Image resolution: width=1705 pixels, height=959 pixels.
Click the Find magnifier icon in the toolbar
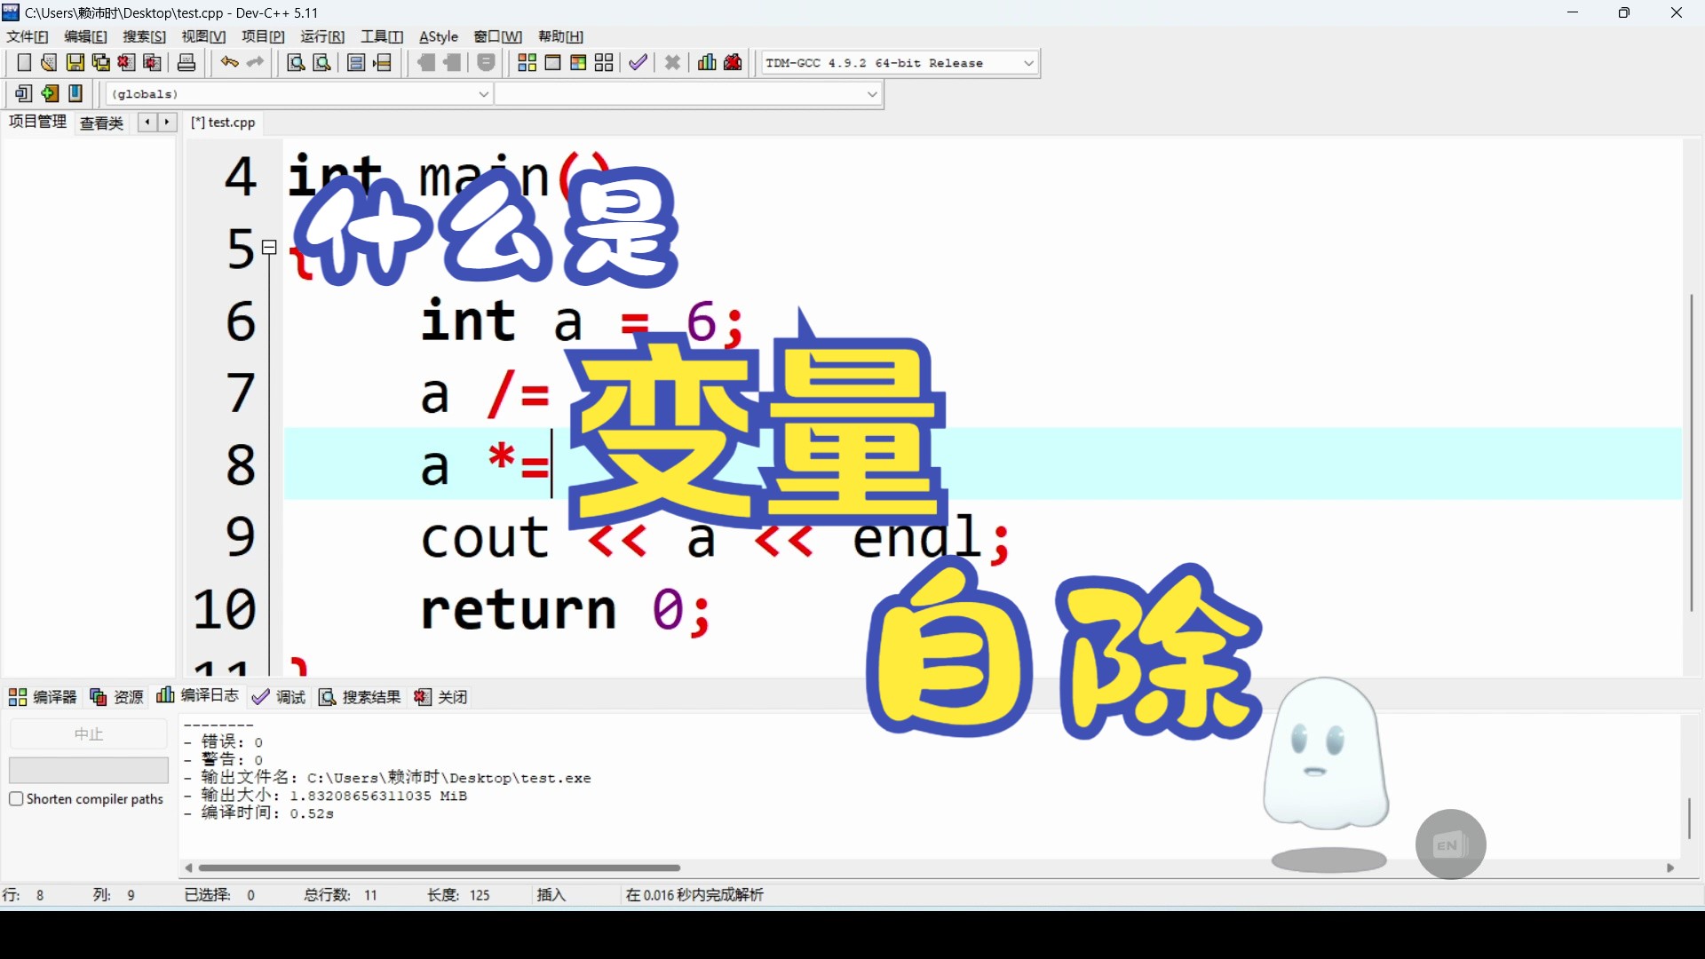296,63
